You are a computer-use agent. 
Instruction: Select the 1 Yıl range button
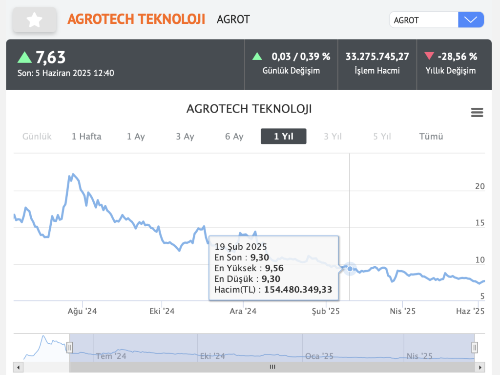[284, 137]
